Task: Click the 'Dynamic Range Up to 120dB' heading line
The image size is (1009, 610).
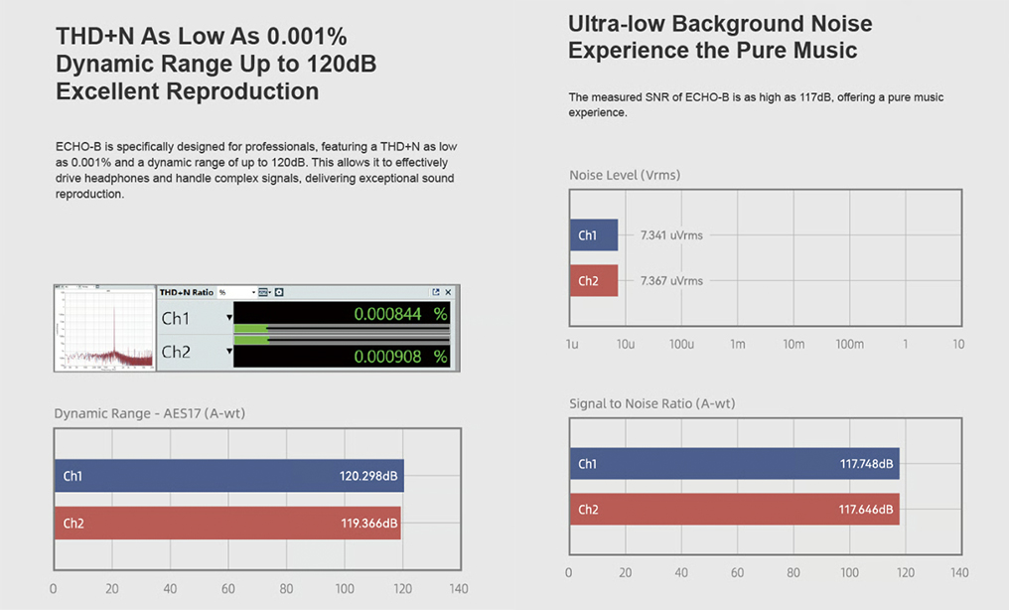Action: point(216,64)
